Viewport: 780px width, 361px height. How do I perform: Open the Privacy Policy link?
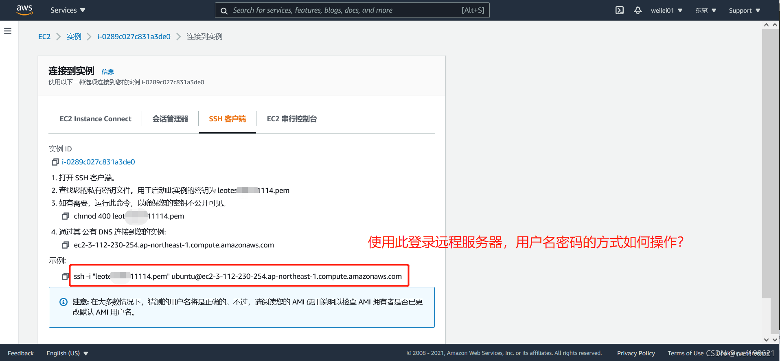pyautogui.click(x=636, y=353)
